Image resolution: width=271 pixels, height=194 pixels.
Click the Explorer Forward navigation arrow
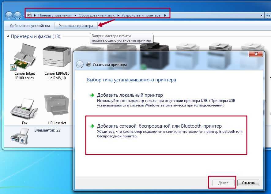[x=18, y=15]
